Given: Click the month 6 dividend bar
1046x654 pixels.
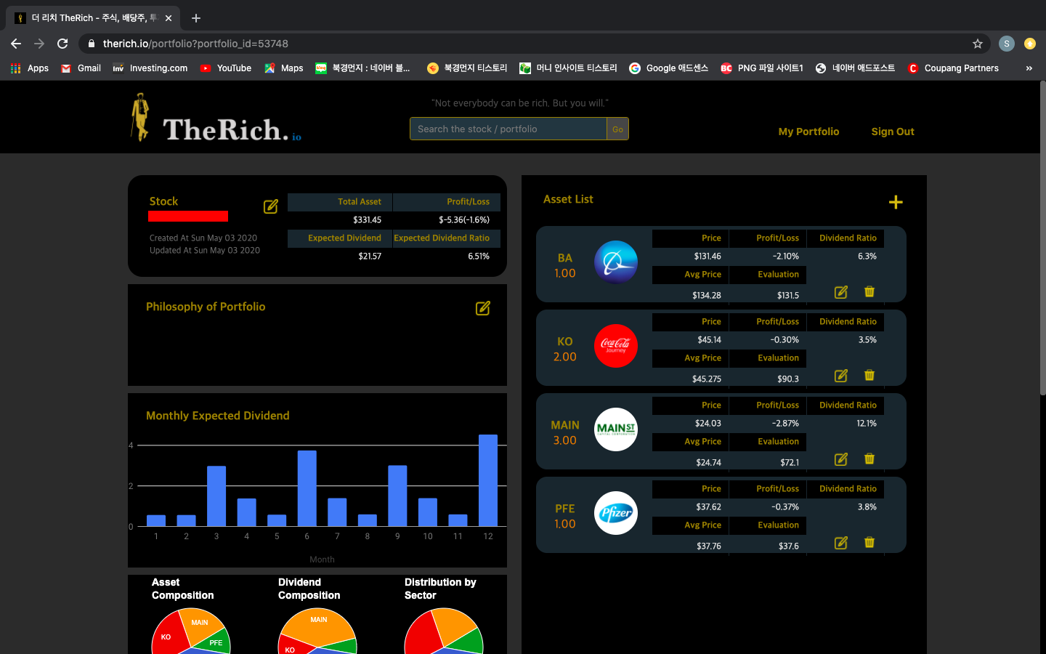Looking at the screenshot, I should point(307,488).
